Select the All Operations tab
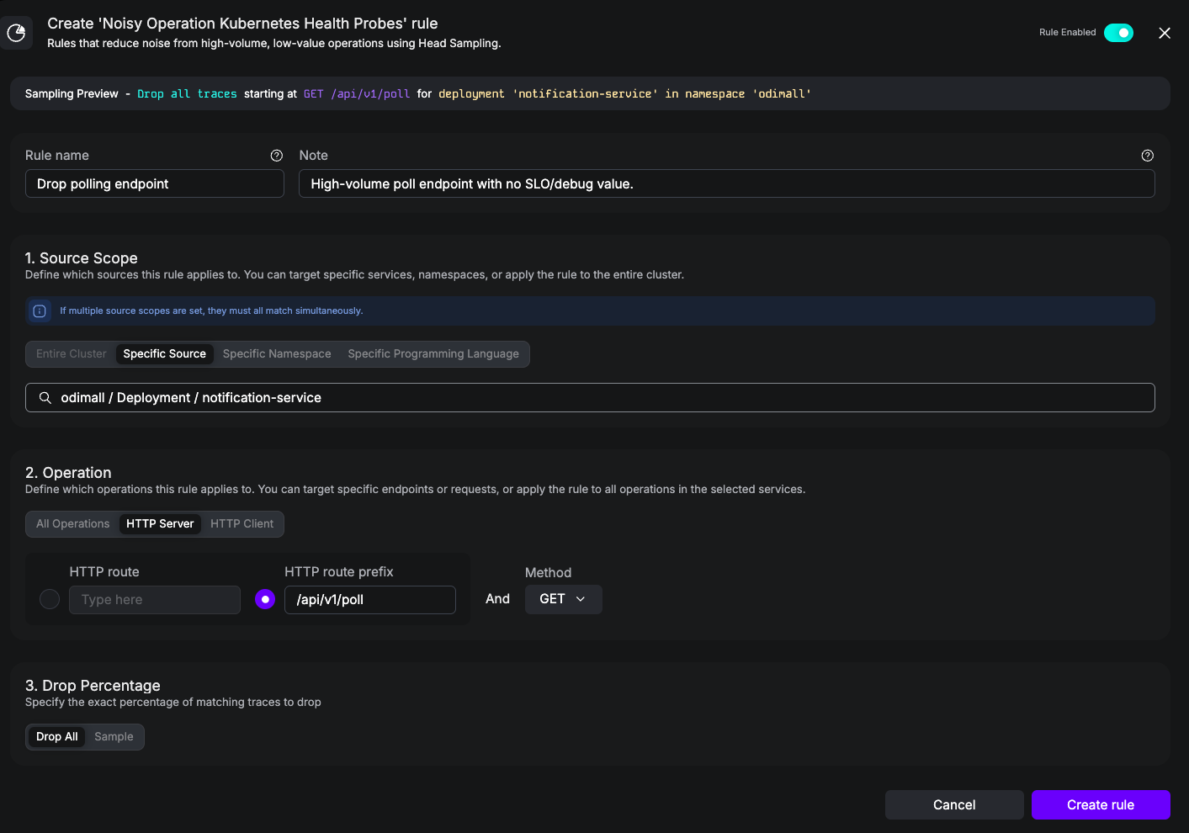 tap(73, 524)
